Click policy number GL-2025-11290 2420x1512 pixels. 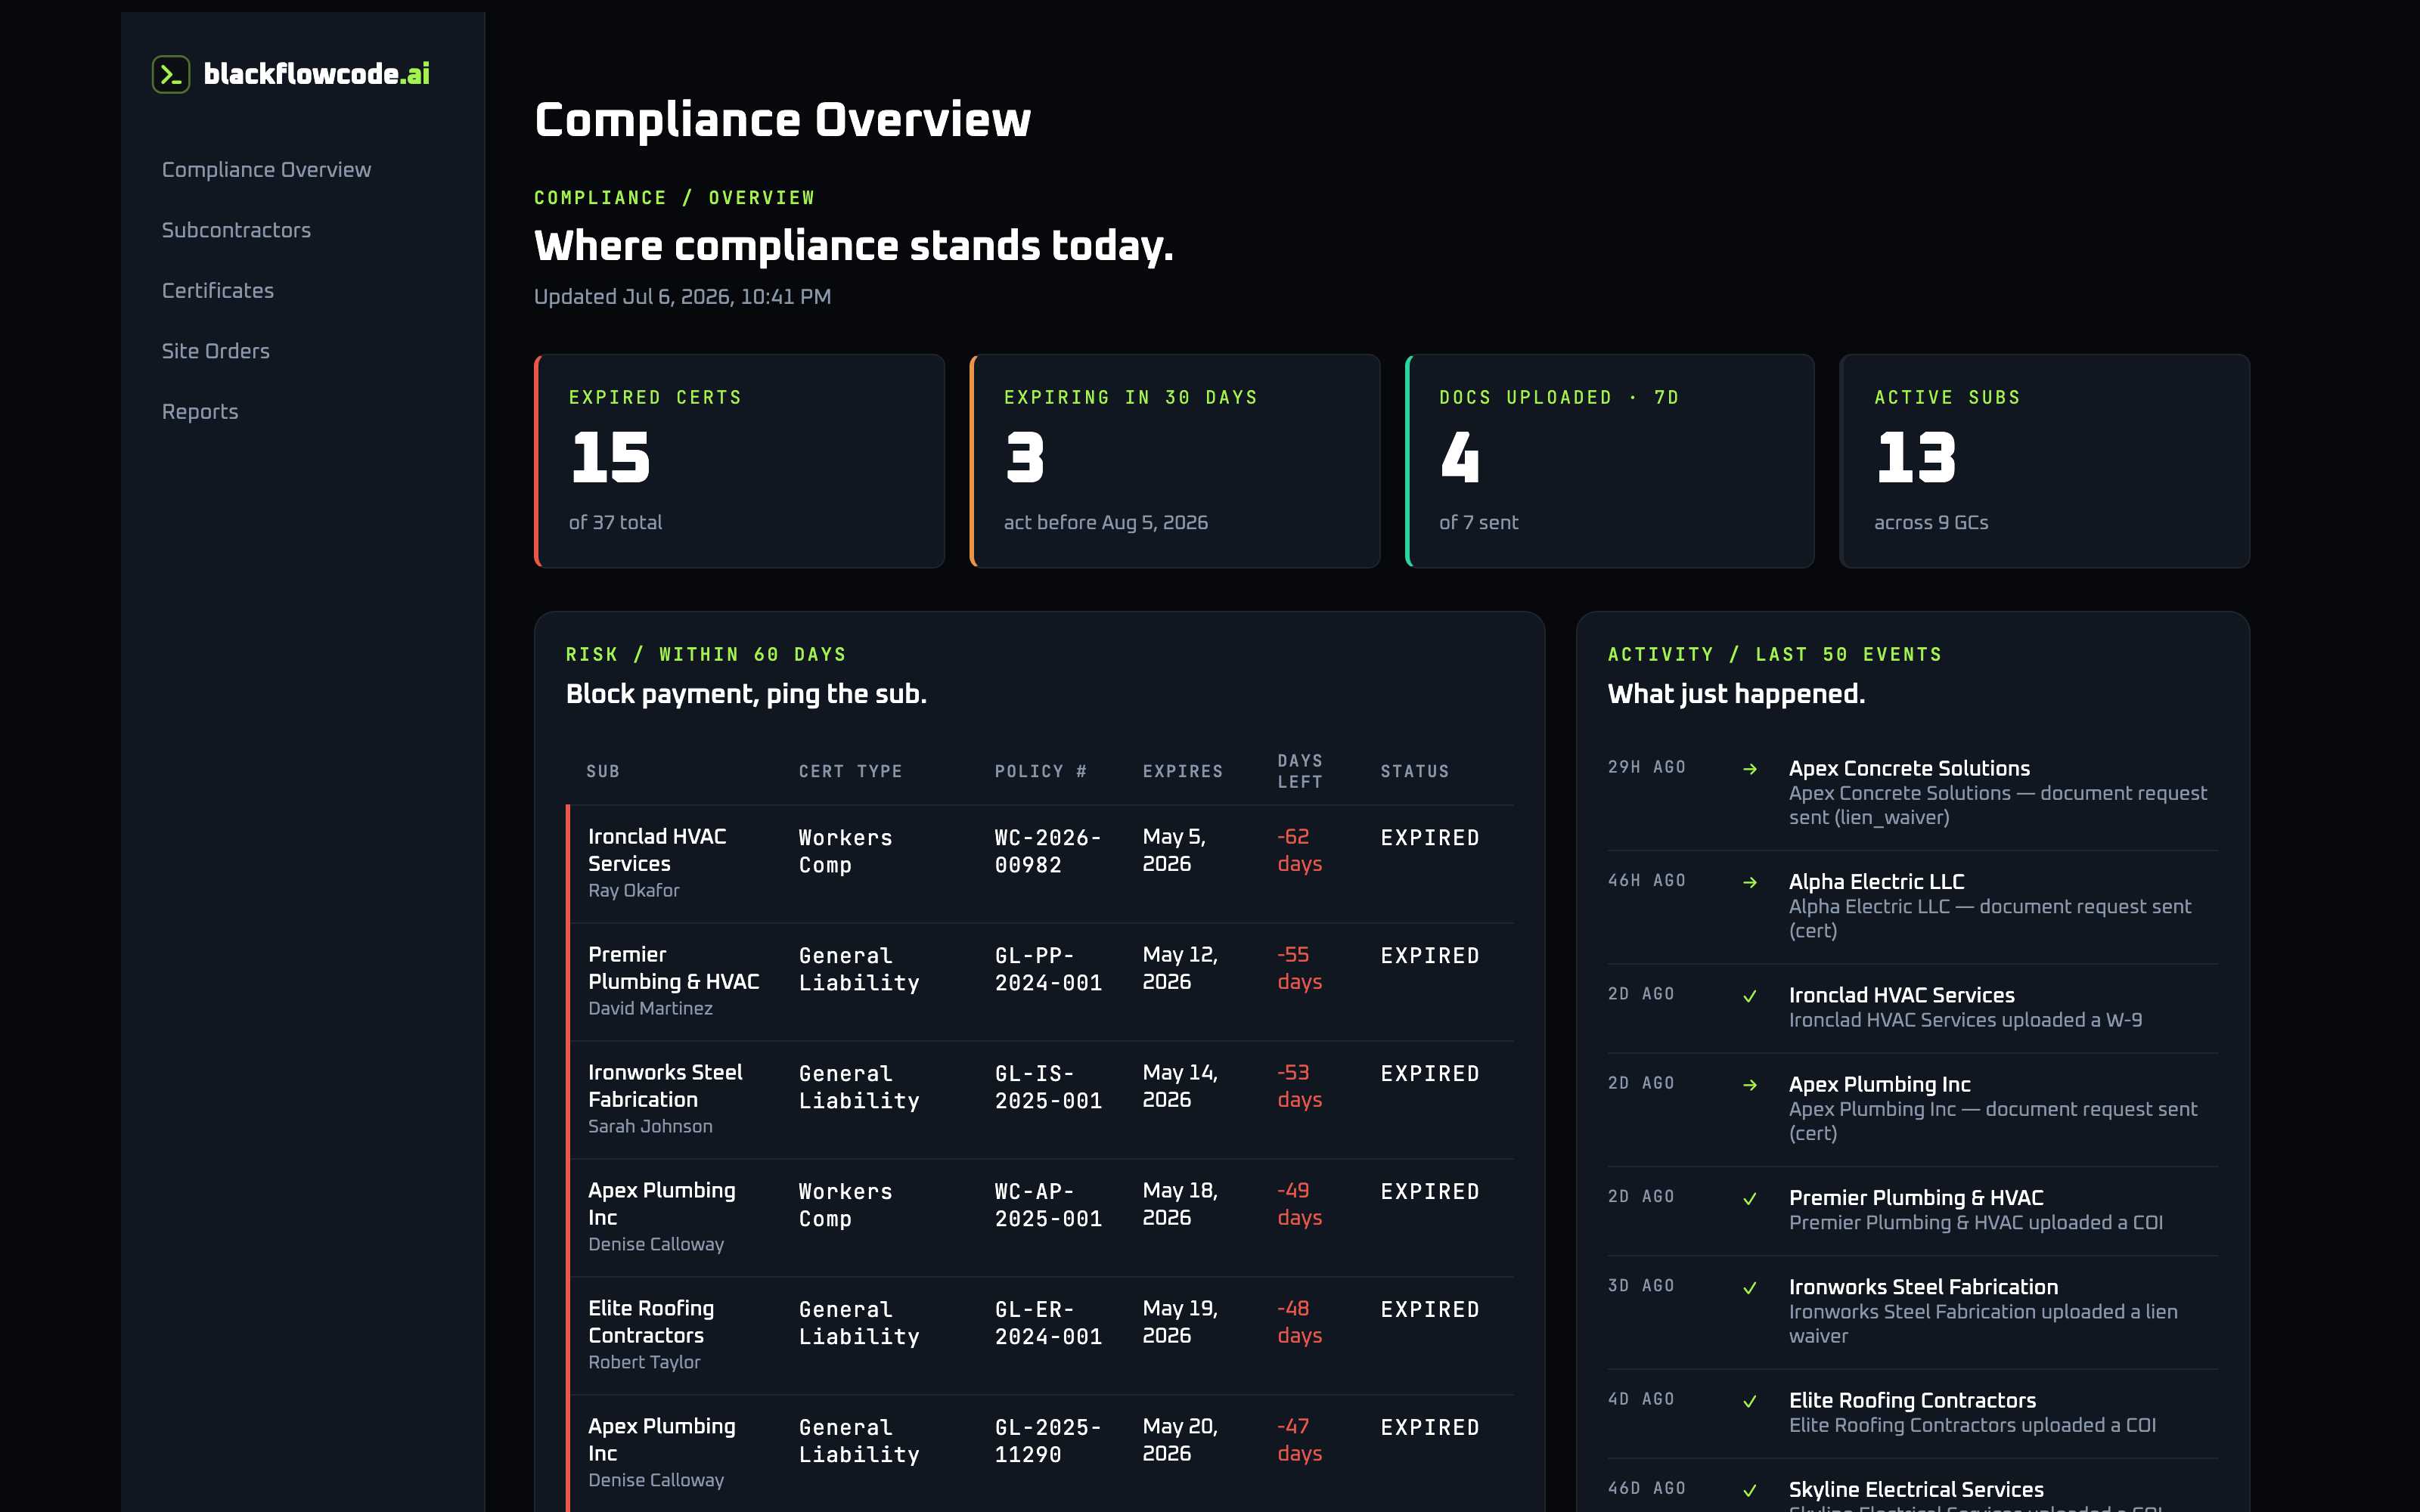tap(1048, 1441)
